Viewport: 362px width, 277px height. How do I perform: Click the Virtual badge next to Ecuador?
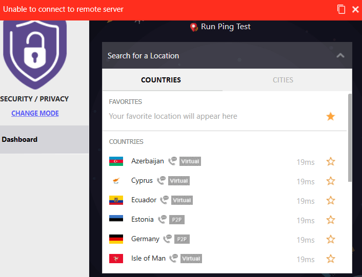click(182, 200)
